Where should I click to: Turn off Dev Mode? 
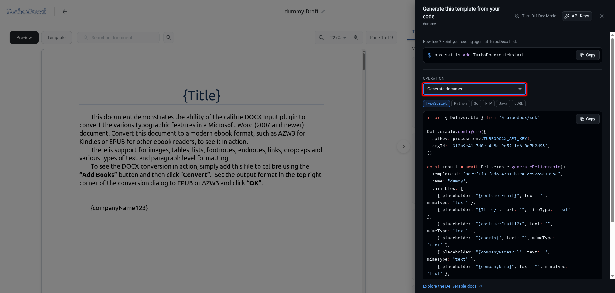point(536,16)
